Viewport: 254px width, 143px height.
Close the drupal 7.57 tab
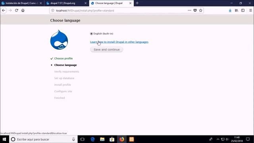[86, 3]
